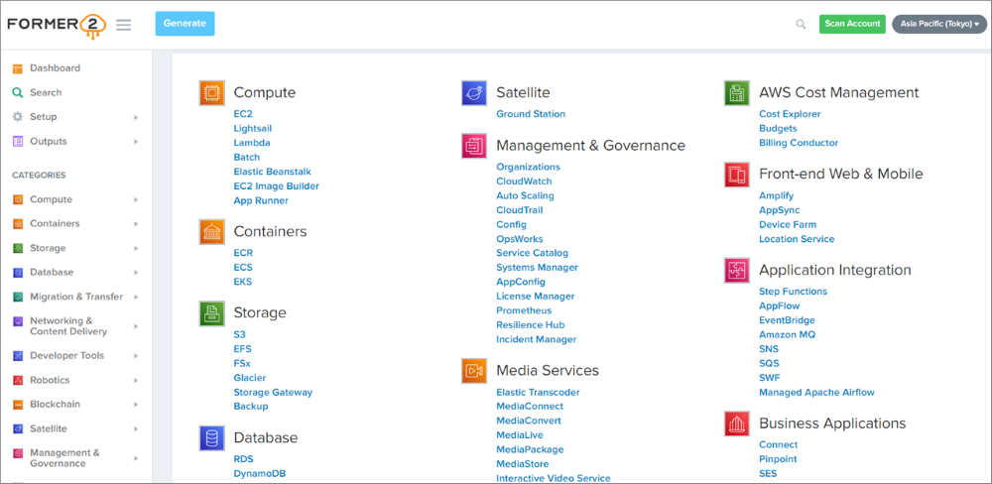Click the Application Integration section icon
992x484 pixels.
pyautogui.click(x=736, y=270)
